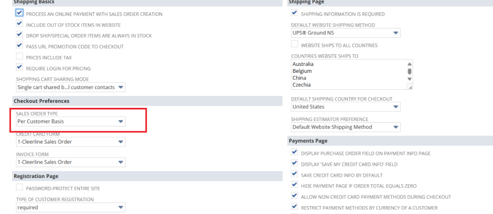This screenshot has height=214, width=493.
Task: Click the countries list resize handle
Action: click(410, 86)
